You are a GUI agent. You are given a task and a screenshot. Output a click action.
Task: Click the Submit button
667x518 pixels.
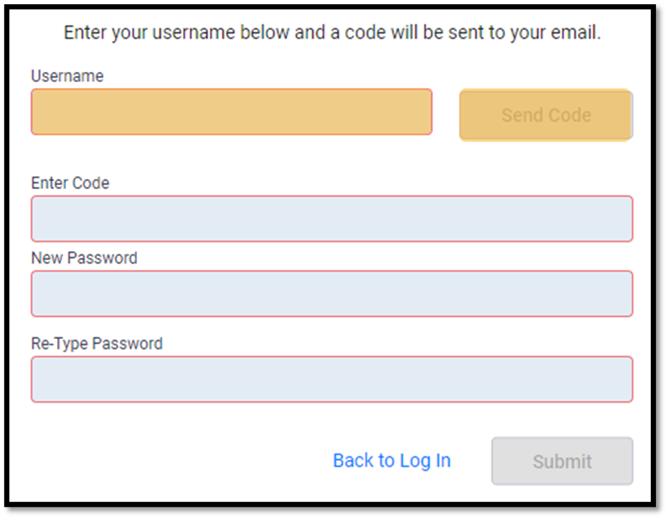pyautogui.click(x=562, y=461)
